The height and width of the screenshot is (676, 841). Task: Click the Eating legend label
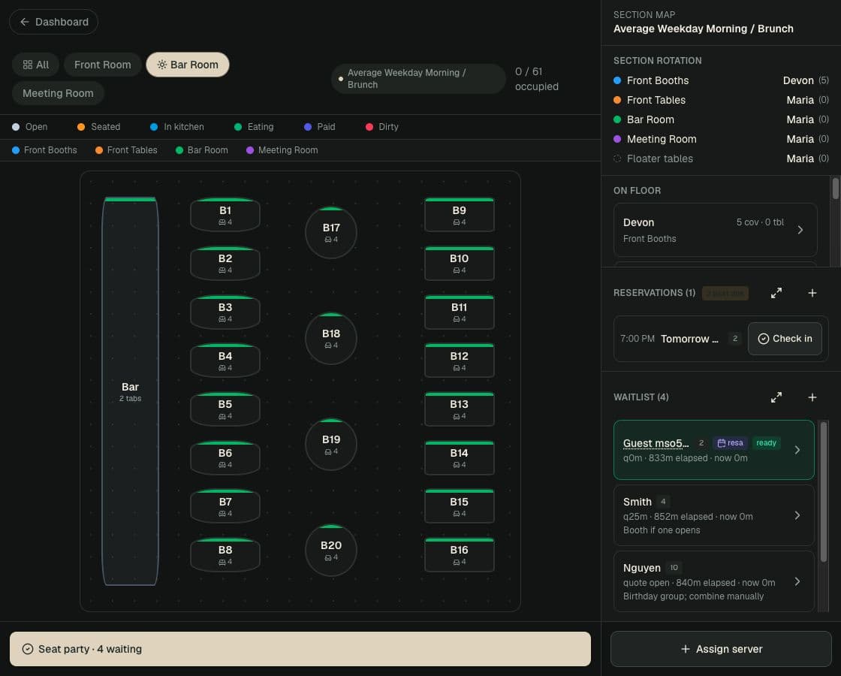(260, 127)
